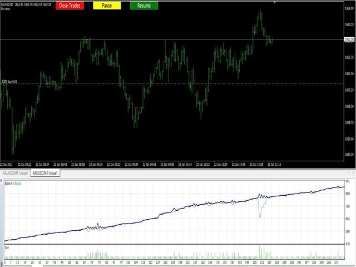356x267 pixels.
Task: Click the left tab-scroll arrow
Action: (x=349, y=173)
